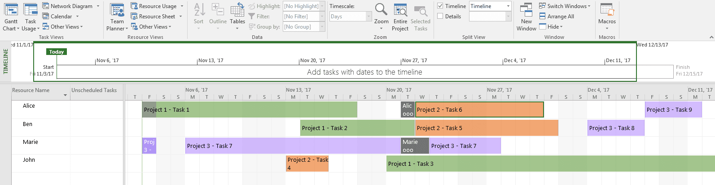The width and height of the screenshot is (715, 185).
Task: Open the Gantt Chart view
Action: (11, 17)
